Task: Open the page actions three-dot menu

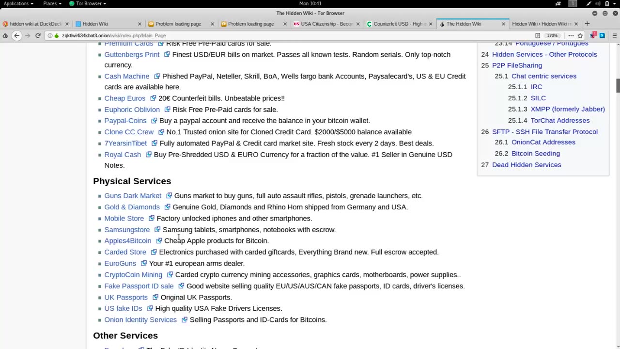Action: coord(571,35)
